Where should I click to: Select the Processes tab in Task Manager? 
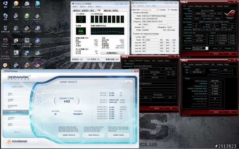[x=85, y=11]
